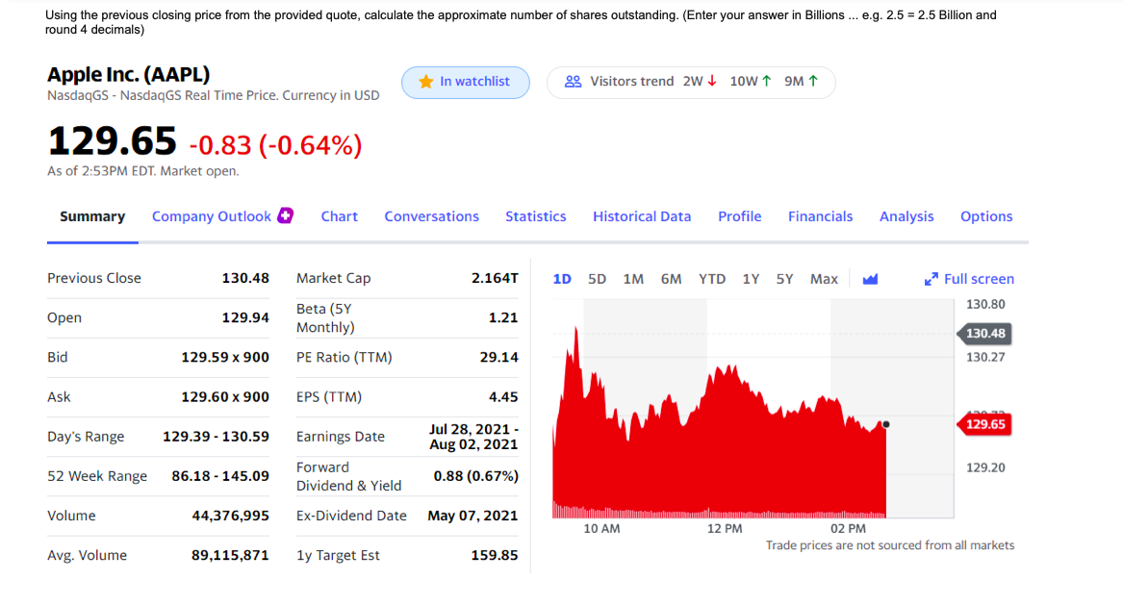Switch to the Chart tab

tap(340, 216)
